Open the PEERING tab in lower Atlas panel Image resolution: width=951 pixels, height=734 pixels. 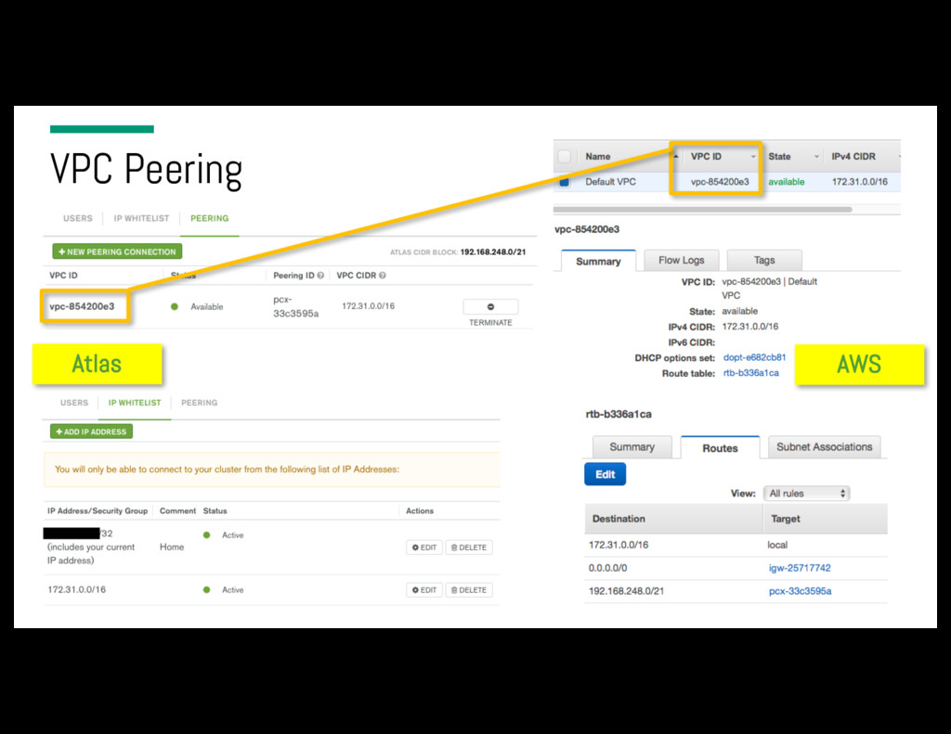[199, 403]
